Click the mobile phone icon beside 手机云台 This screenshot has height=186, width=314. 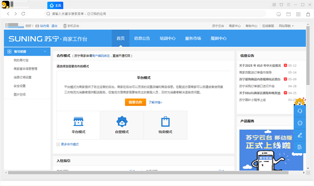[65, 26]
